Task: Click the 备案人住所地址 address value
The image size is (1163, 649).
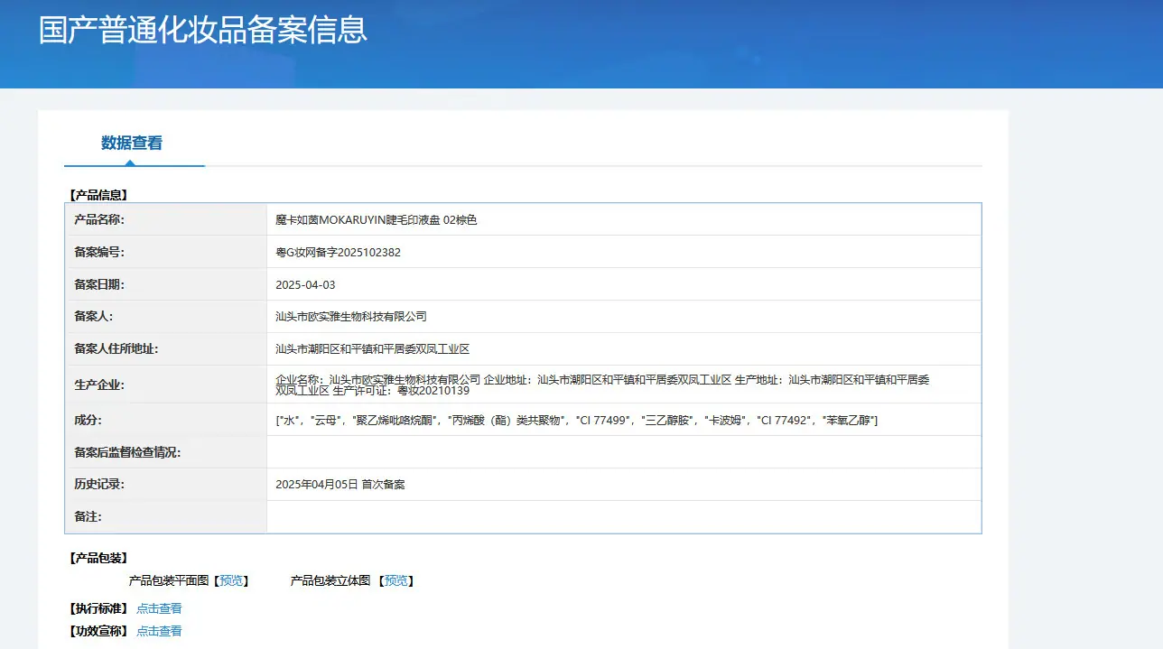Action: [372, 349]
